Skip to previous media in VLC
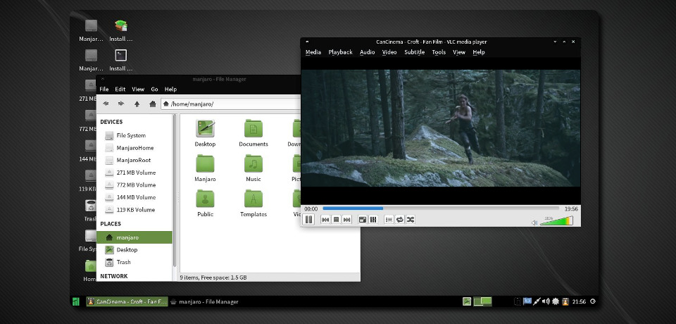 tap(325, 220)
